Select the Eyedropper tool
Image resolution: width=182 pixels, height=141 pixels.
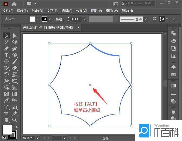(6, 100)
